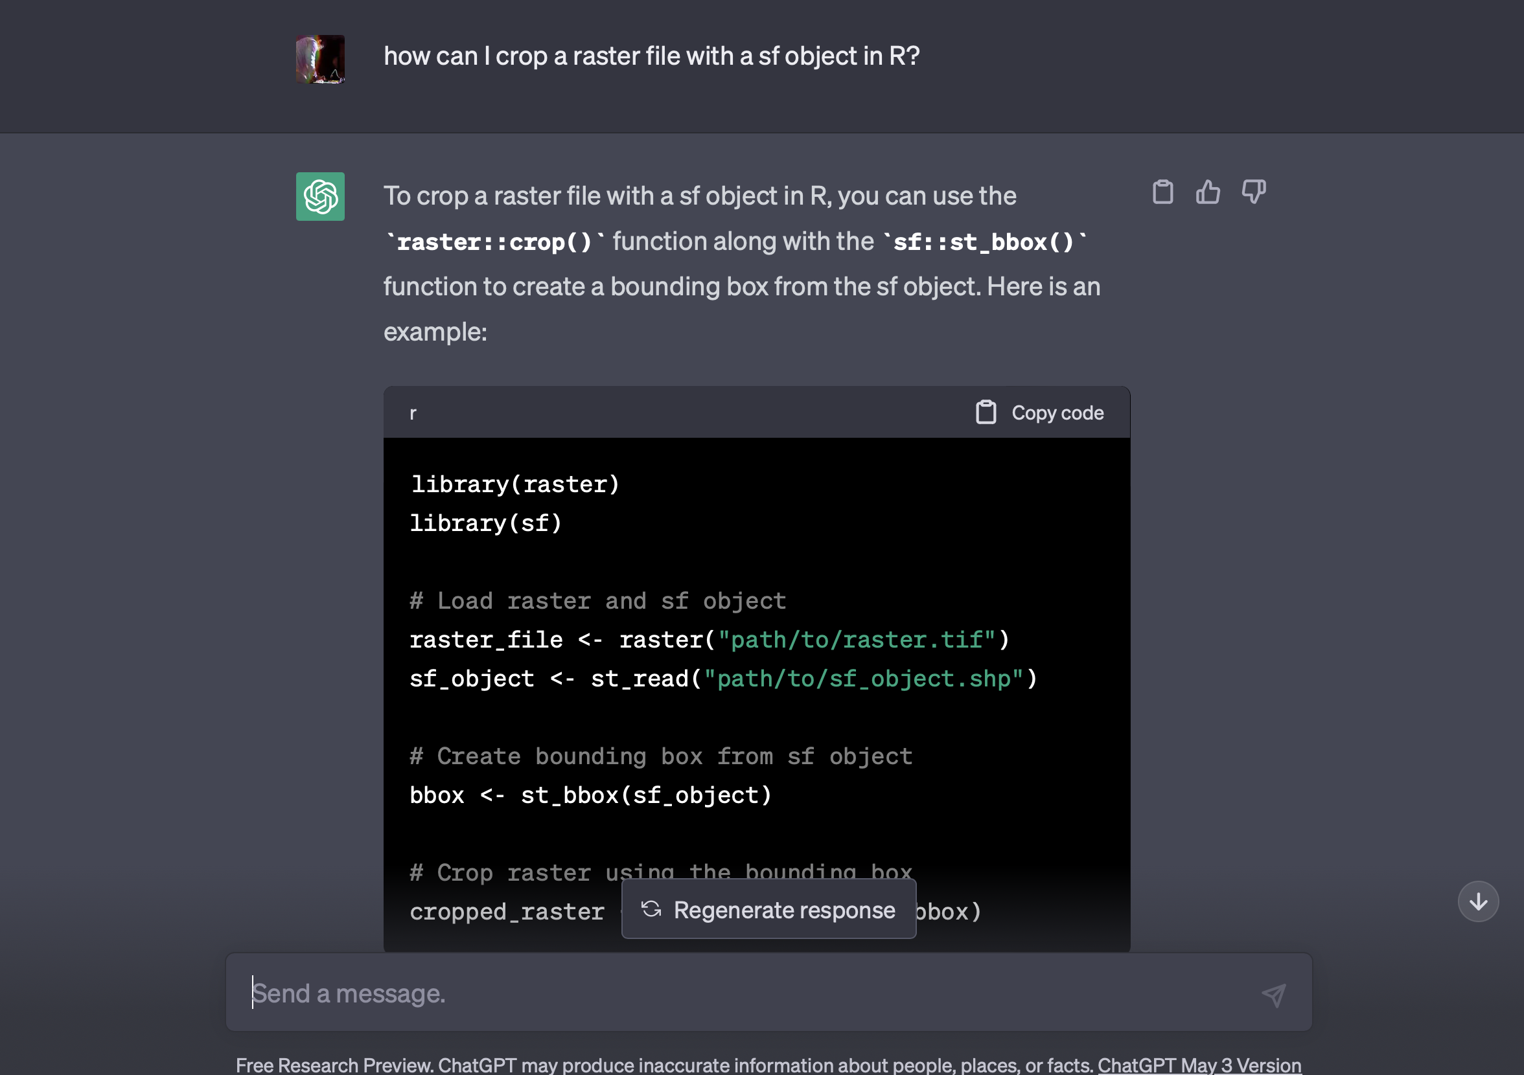Give the response a thumbs down
The height and width of the screenshot is (1075, 1524).
1253,192
